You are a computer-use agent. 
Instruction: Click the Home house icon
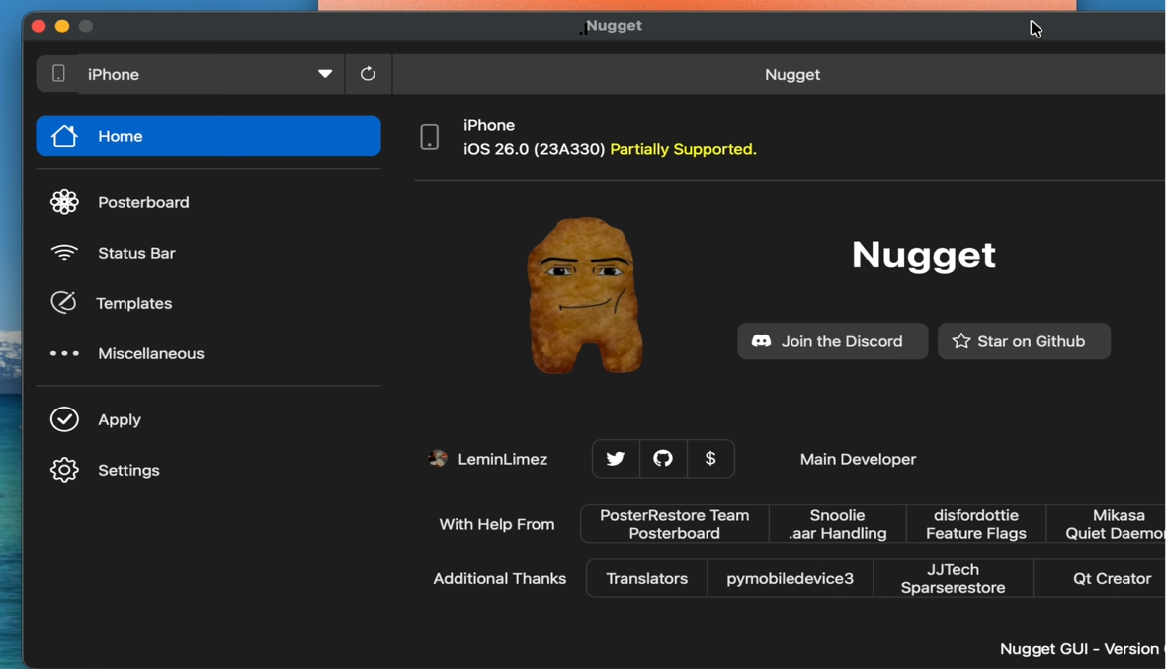64,136
